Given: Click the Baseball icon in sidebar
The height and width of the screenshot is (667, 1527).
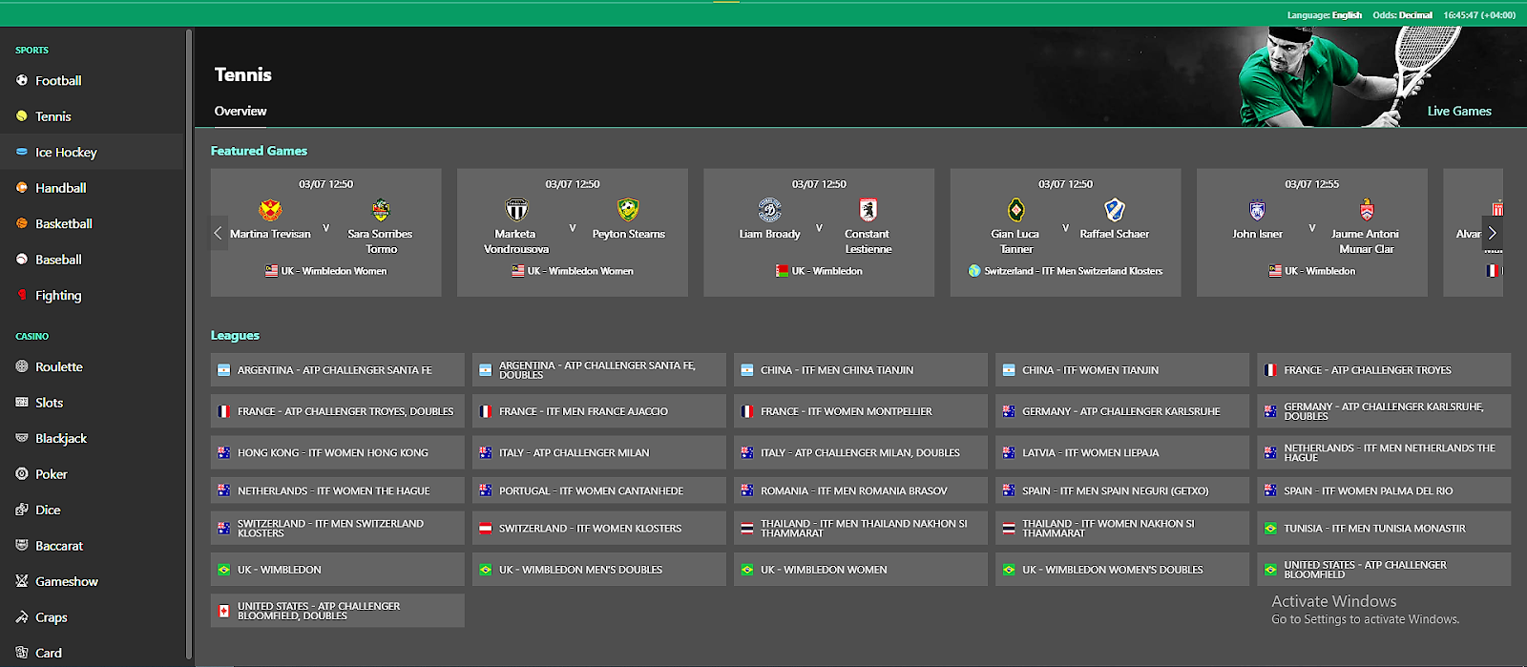Looking at the screenshot, I should (x=22, y=260).
